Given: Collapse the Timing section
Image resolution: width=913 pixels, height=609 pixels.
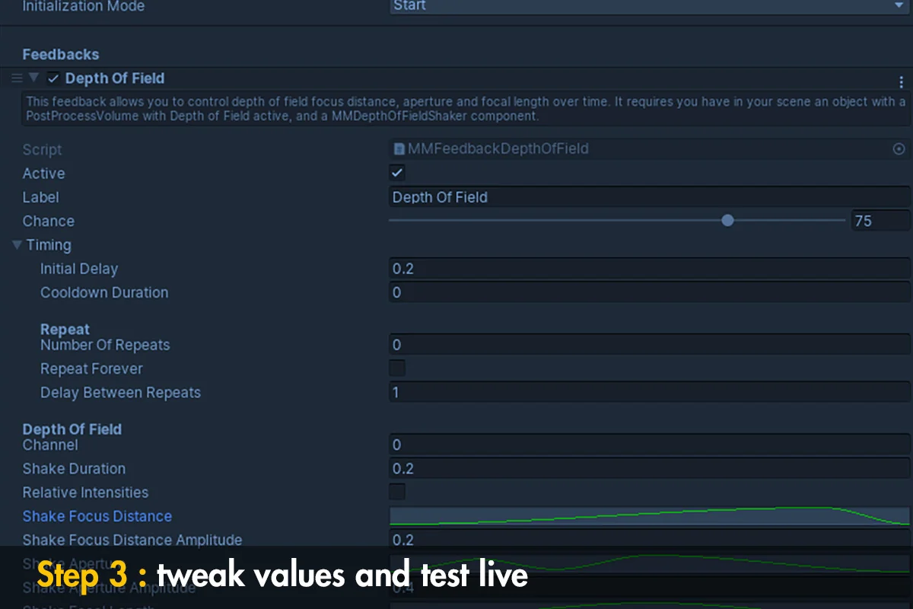Looking at the screenshot, I should pyautogui.click(x=17, y=245).
